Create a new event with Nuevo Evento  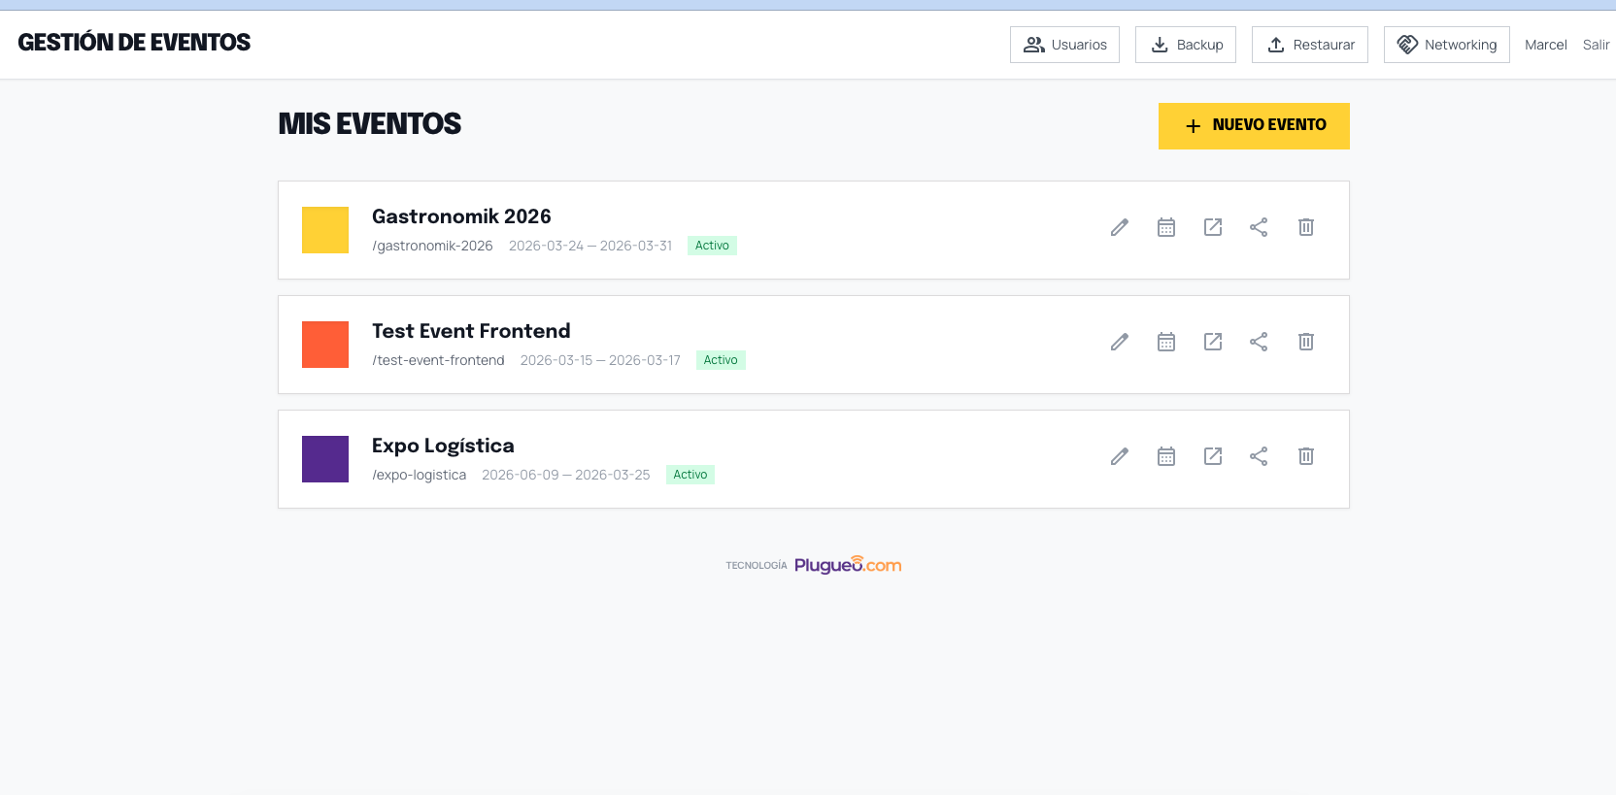pyautogui.click(x=1254, y=126)
